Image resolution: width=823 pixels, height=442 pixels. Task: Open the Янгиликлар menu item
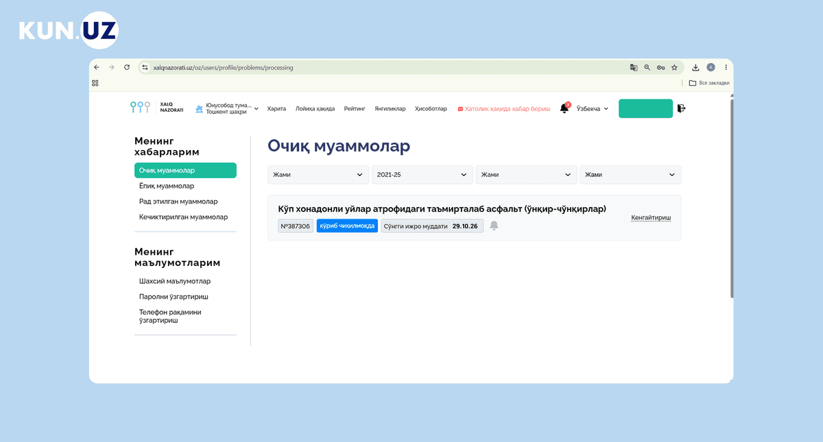click(390, 109)
